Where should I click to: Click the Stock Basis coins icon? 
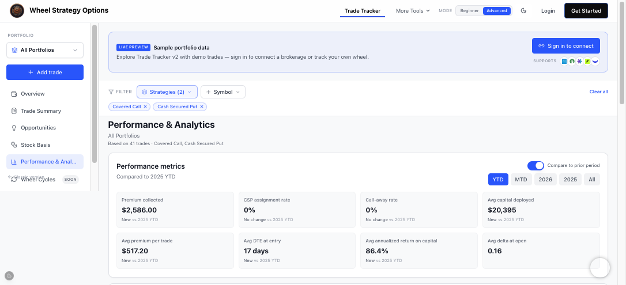pyautogui.click(x=14, y=145)
